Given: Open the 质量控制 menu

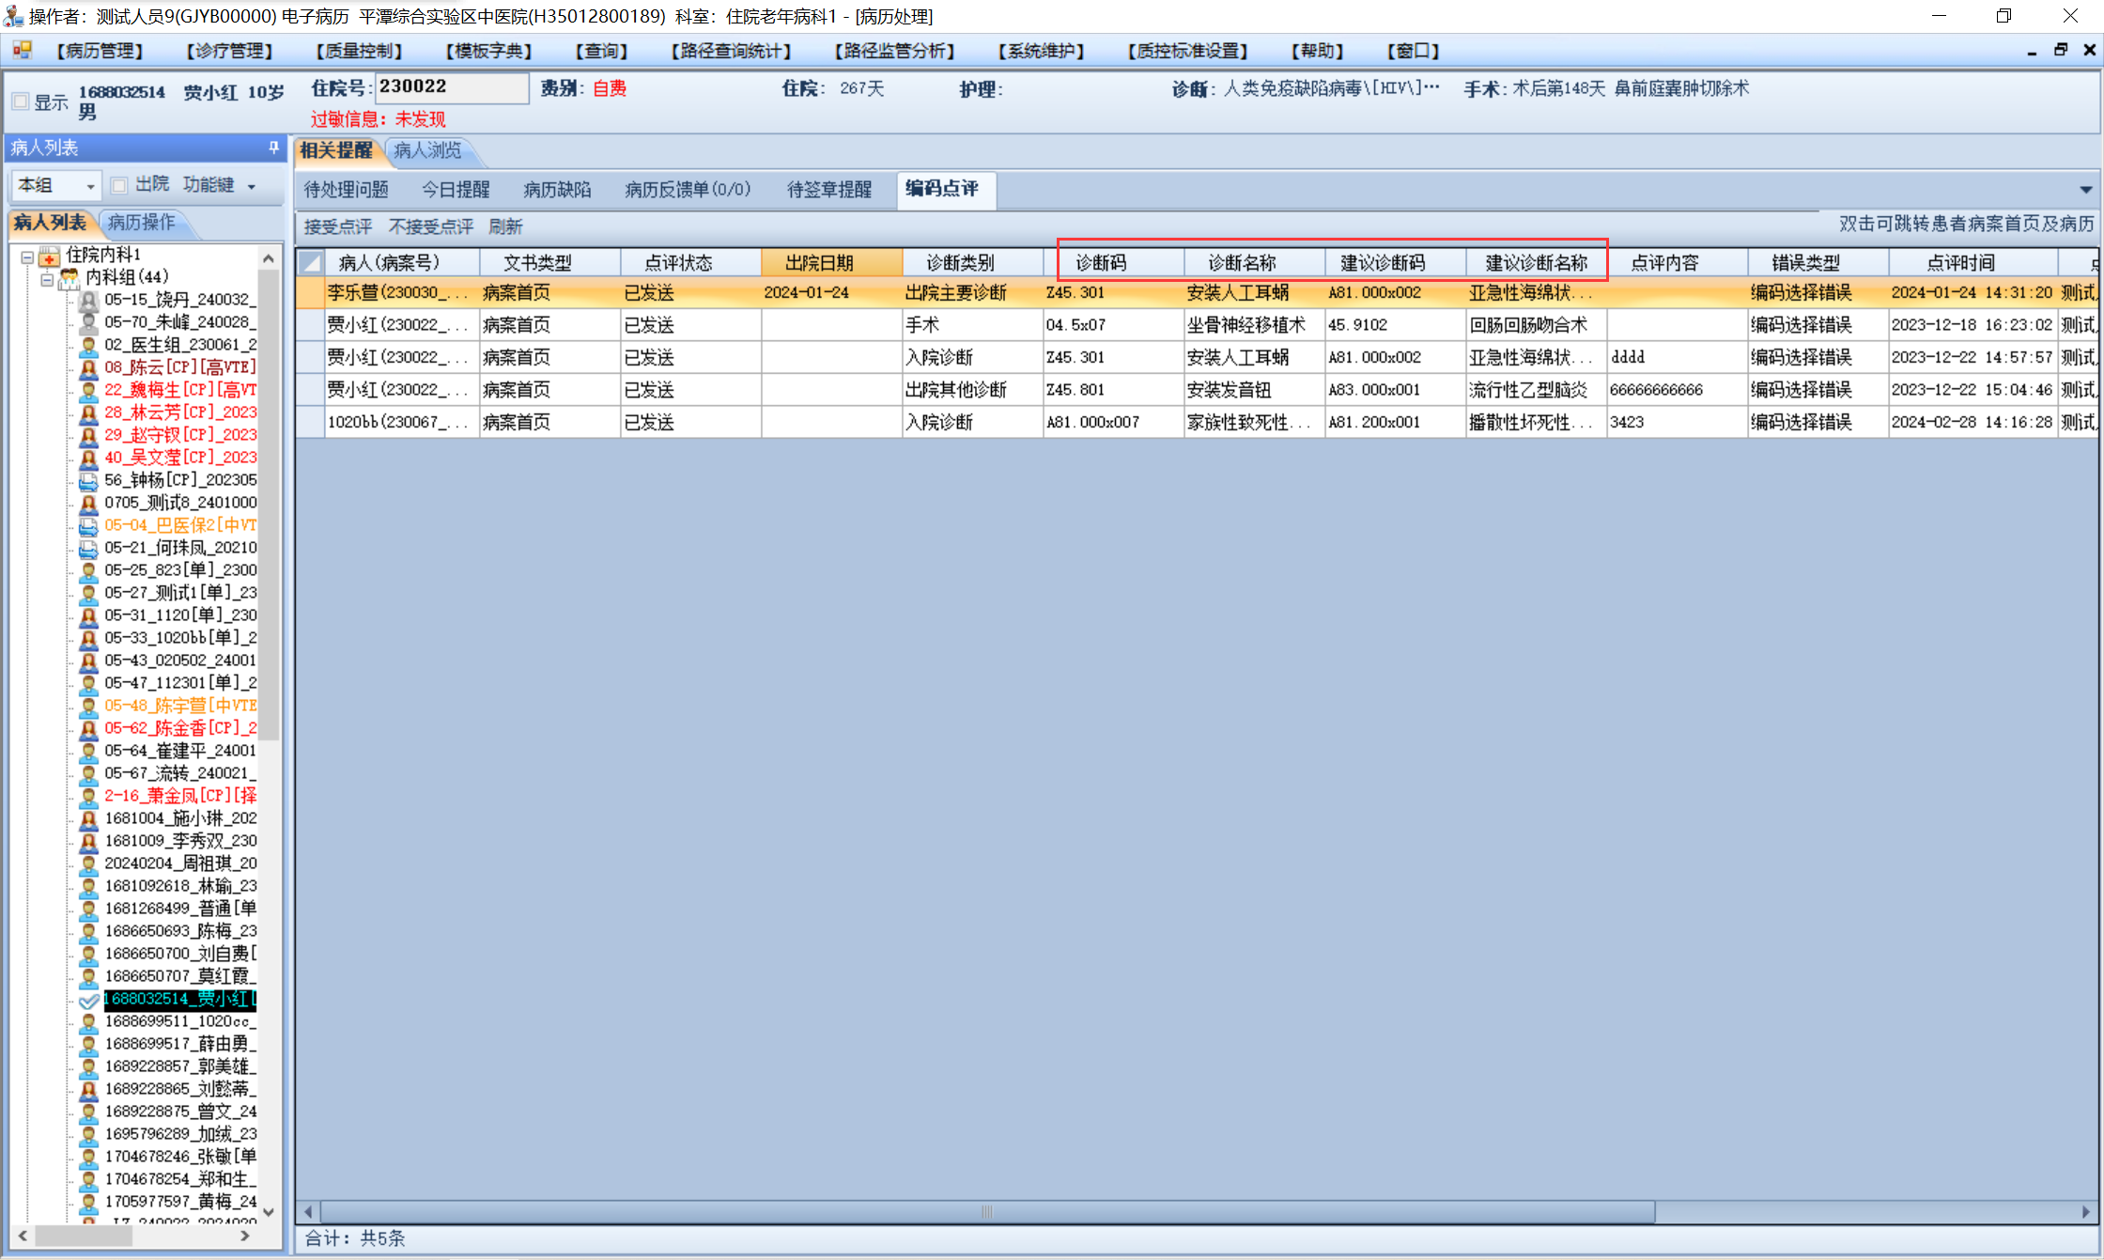Looking at the screenshot, I should [360, 51].
